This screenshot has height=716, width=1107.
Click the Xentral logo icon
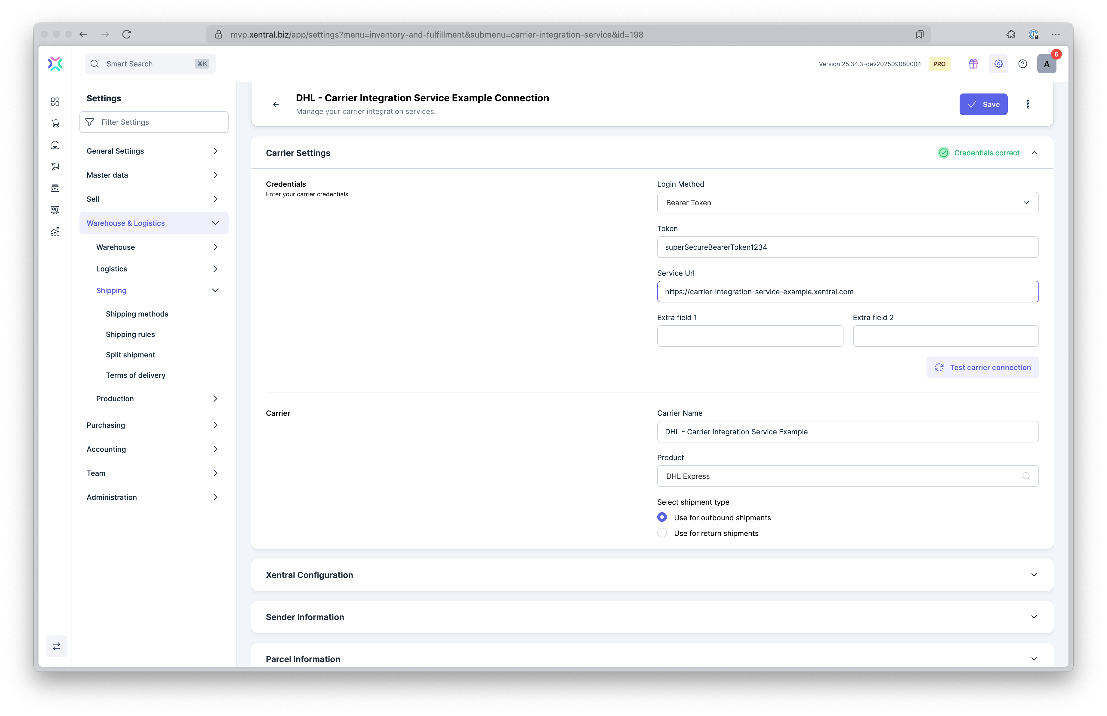click(55, 64)
